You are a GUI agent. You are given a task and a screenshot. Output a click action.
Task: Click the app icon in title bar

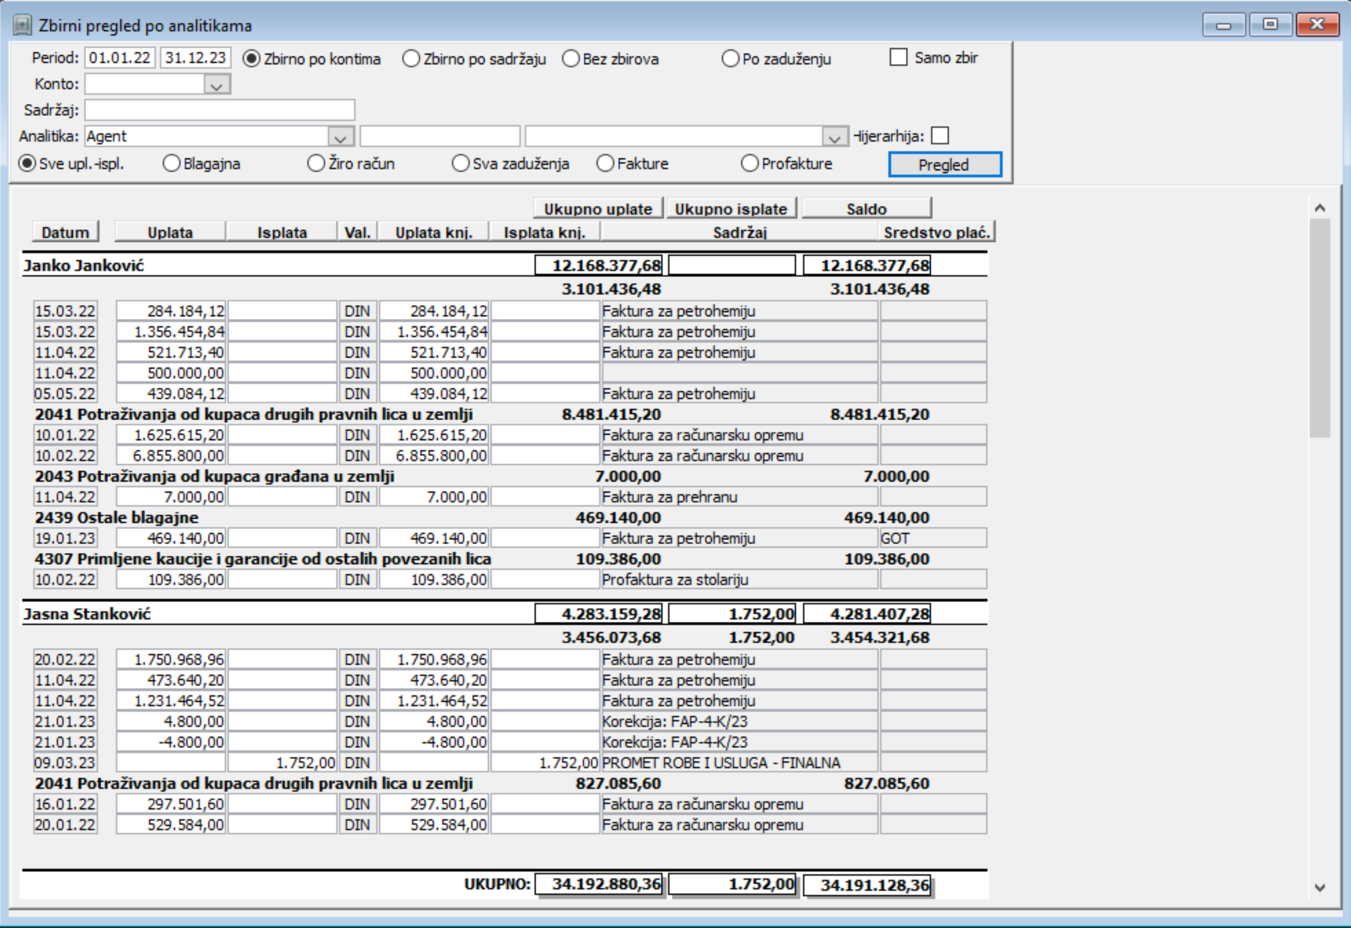point(22,25)
